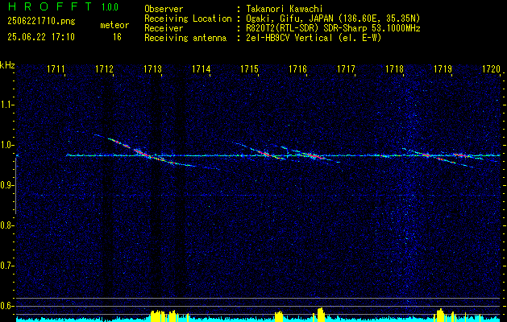Image resolution: width=507 pixels, height=322 pixels.
Task: Click time marker 1711
Action: pyautogui.click(x=56, y=69)
